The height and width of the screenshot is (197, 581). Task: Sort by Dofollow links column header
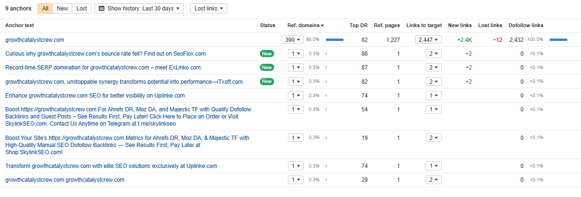525,26
